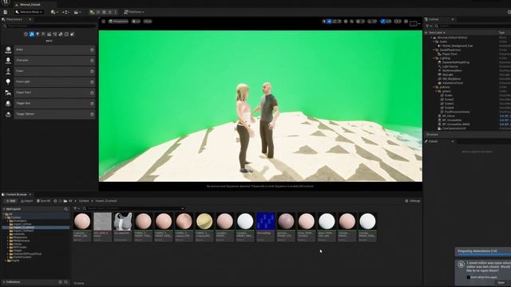Viewport: 511px width, 287px height.
Task: Collapse the Lighting folder in Outliner
Action: (434, 58)
